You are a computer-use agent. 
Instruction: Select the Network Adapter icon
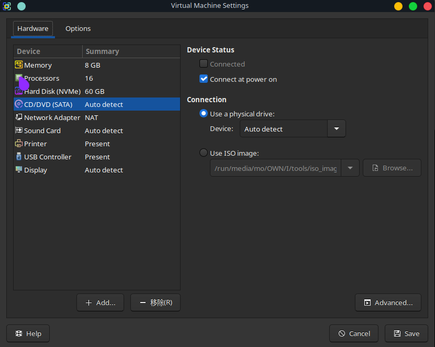click(x=20, y=117)
